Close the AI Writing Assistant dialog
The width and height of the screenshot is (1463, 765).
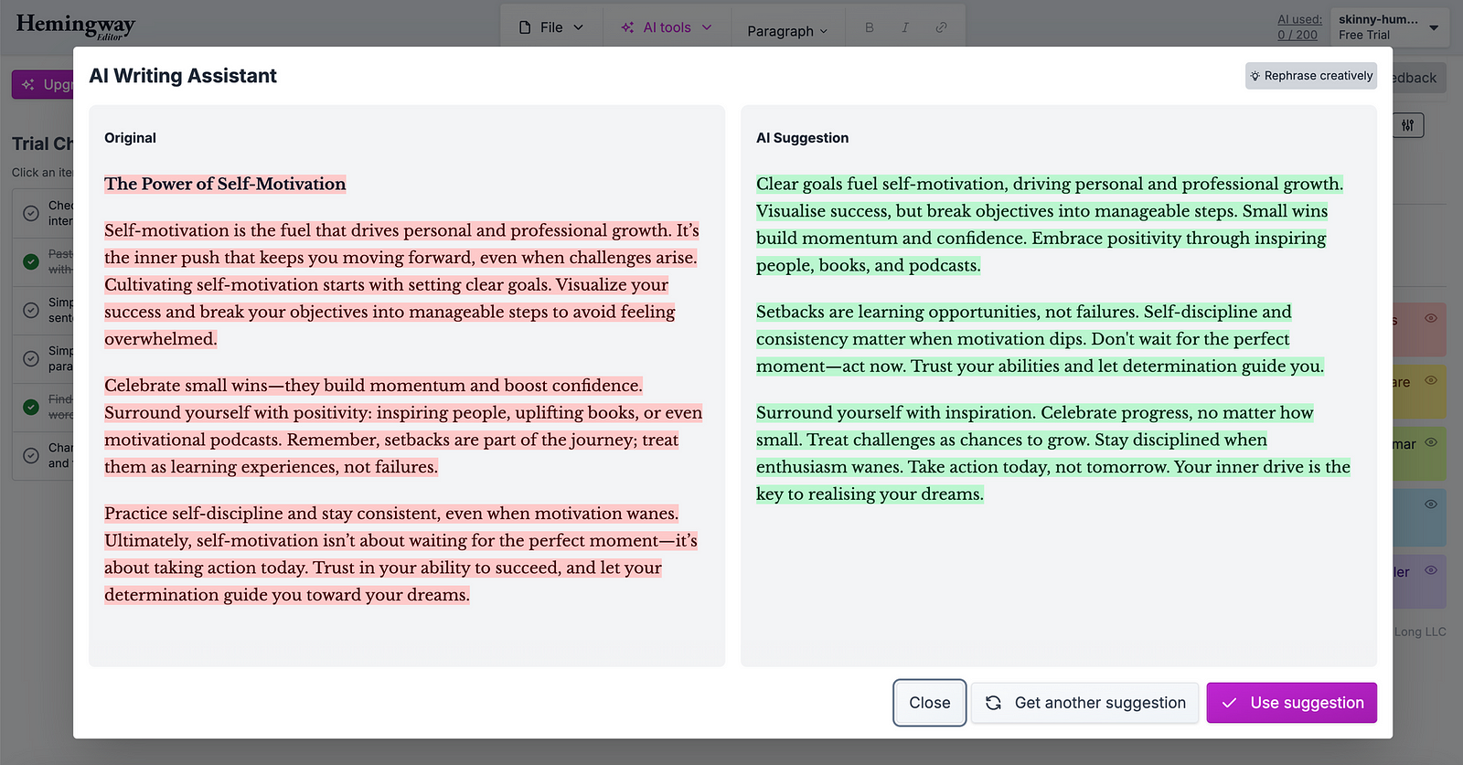click(930, 703)
